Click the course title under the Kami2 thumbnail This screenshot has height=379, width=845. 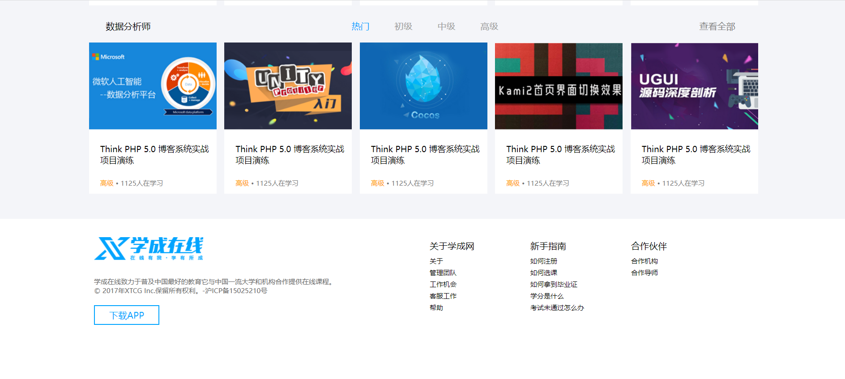tap(561, 154)
